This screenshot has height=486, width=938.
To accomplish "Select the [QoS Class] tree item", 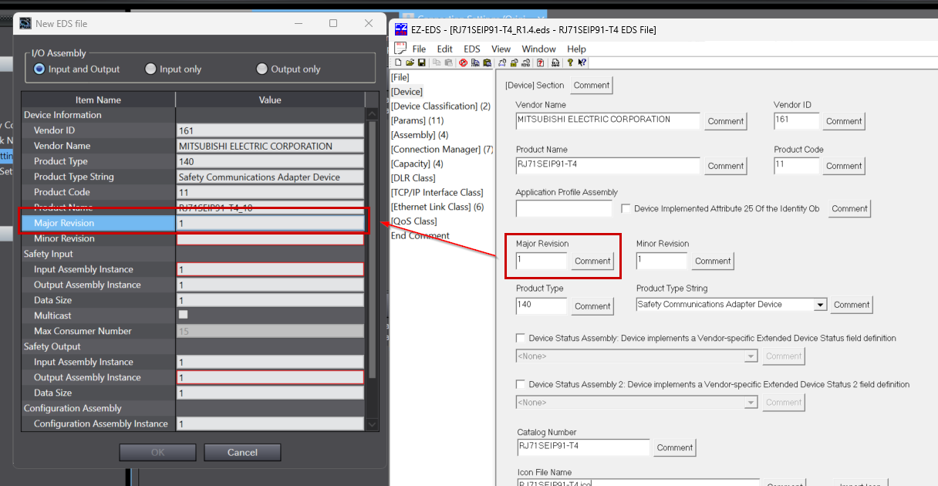I will coord(413,221).
